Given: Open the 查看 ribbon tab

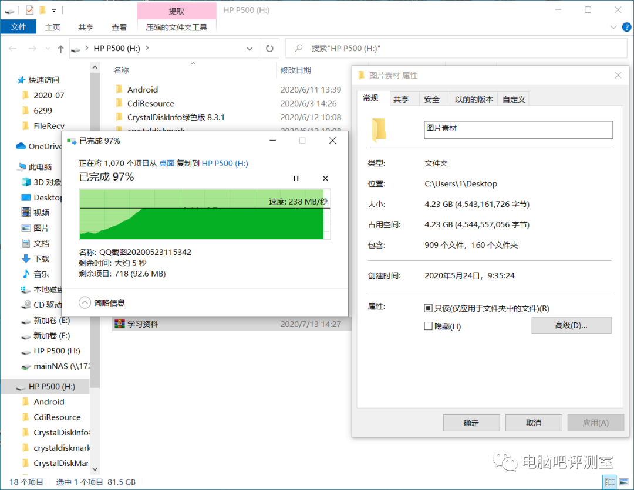Looking at the screenshot, I should pyautogui.click(x=119, y=27).
